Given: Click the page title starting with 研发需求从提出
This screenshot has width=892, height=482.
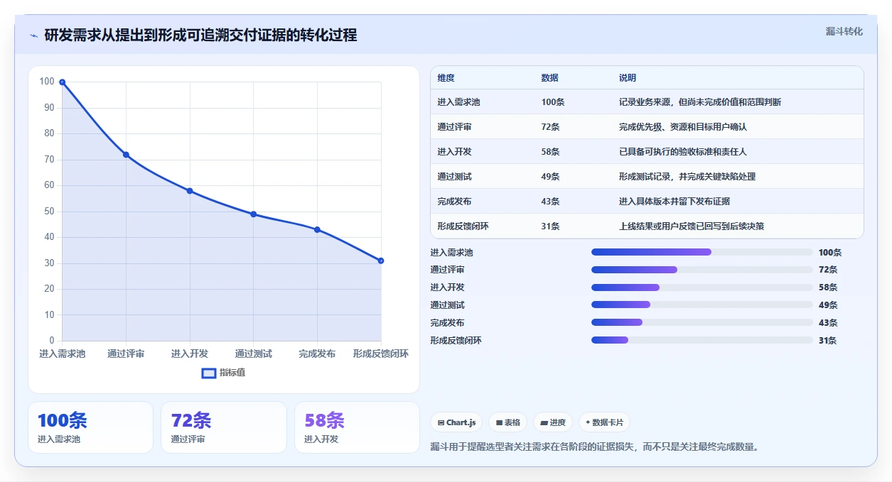Looking at the screenshot, I should point(200,35).
